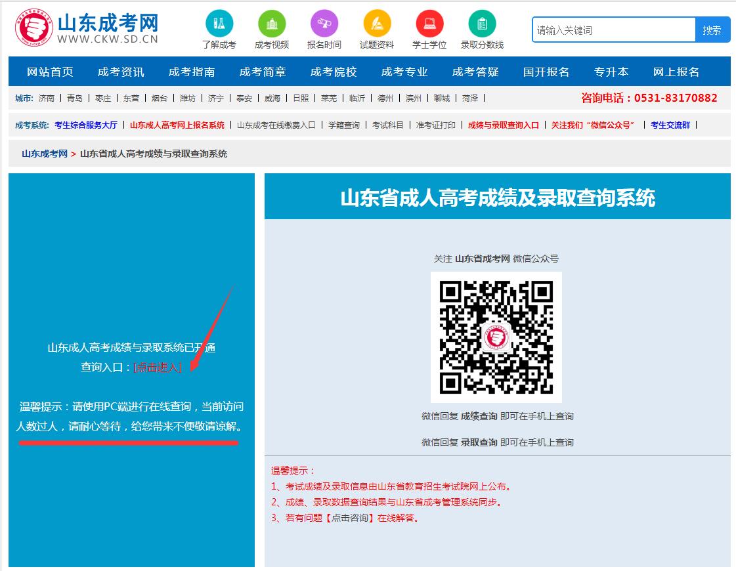Select the city 德州
Viewport: 736px width, 571px height.
385,98
